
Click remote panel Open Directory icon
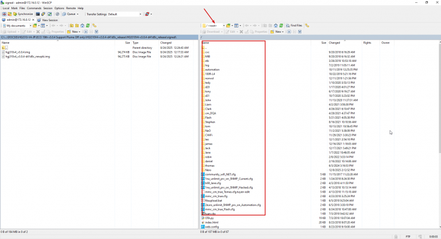[229, 26]
